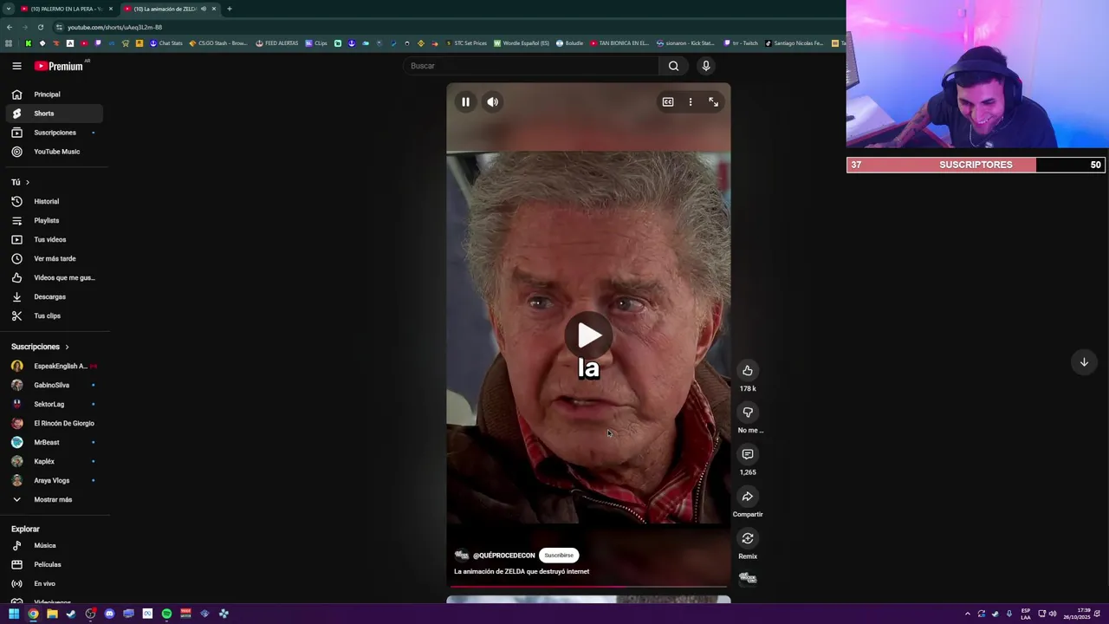Open Spotify from the taskbar
1109x624 pixels.
(166, 614)
